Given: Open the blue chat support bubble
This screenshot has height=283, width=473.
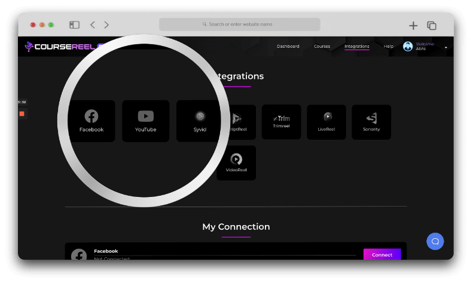Looking at the screenshot, I should coord(435,241).
